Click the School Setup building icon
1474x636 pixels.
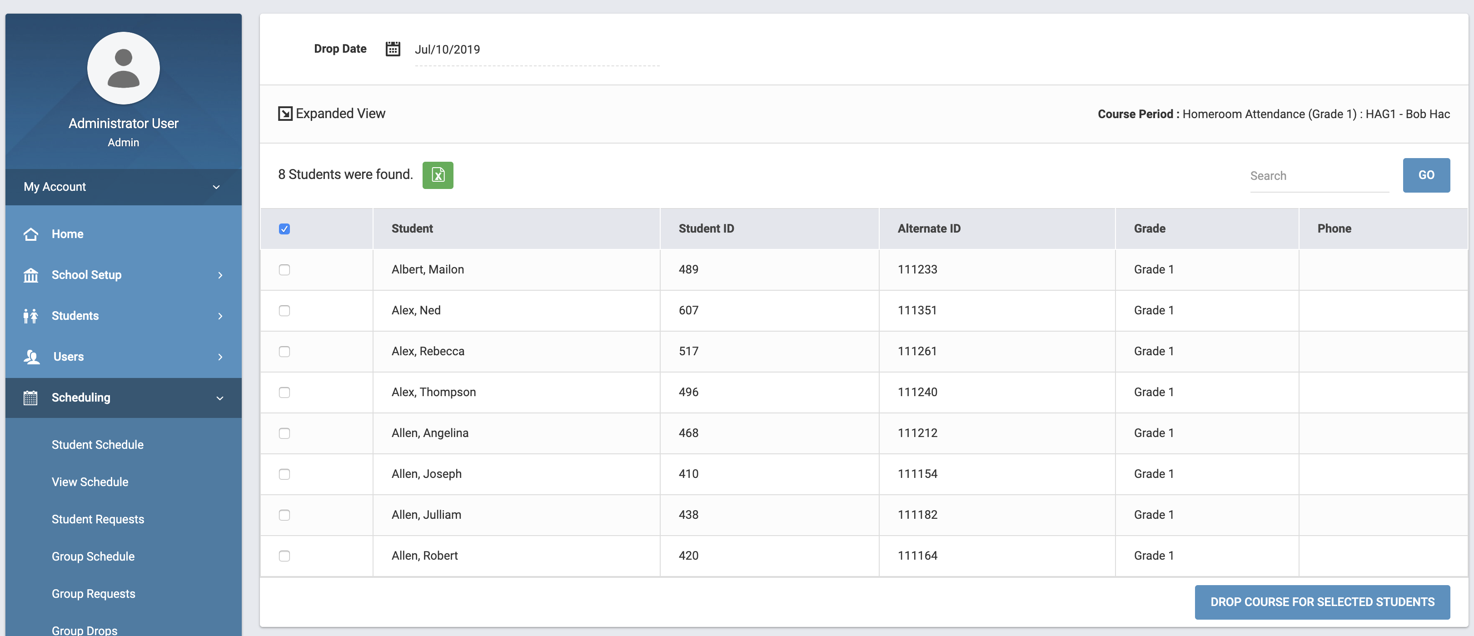pos(31,275)
